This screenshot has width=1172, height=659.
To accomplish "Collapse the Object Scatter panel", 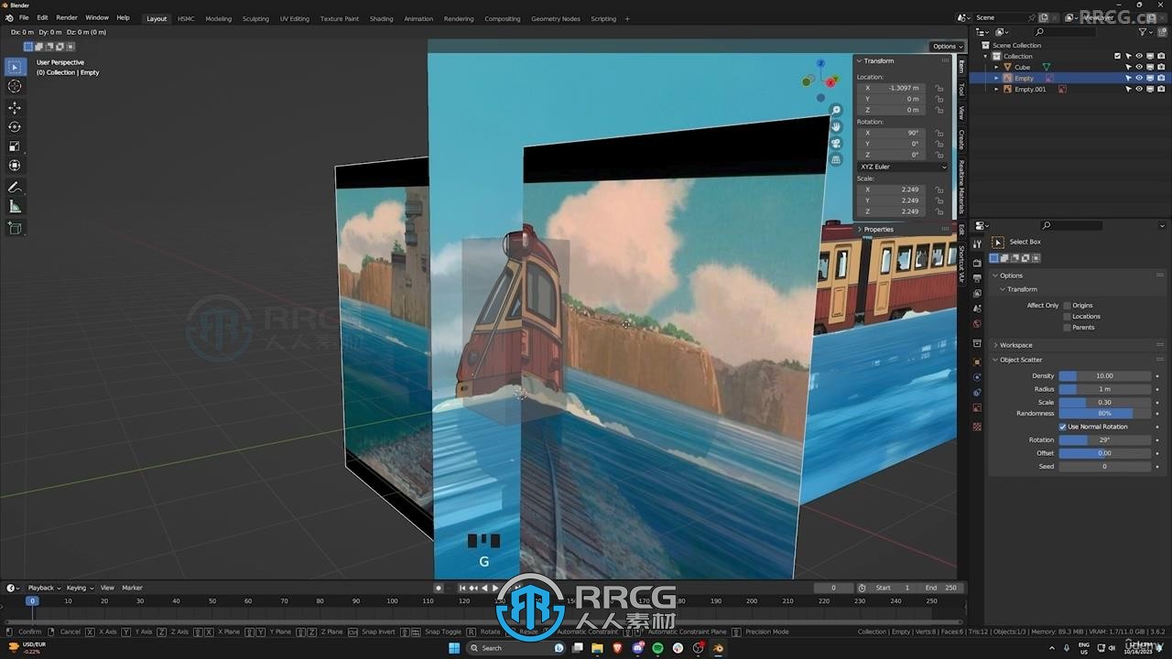I will point(996,360).
